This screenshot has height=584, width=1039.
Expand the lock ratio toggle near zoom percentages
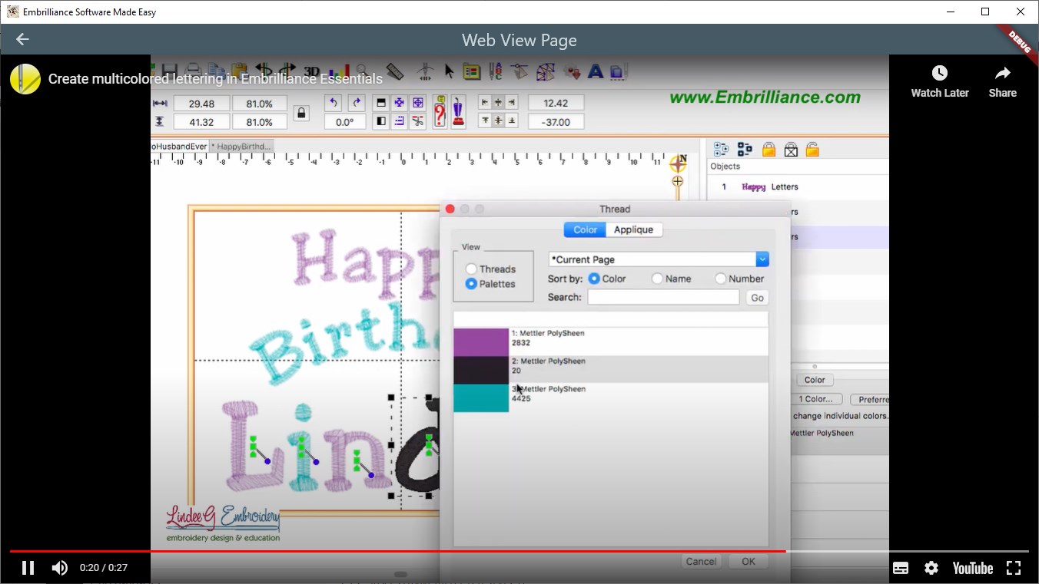[301, 111]
